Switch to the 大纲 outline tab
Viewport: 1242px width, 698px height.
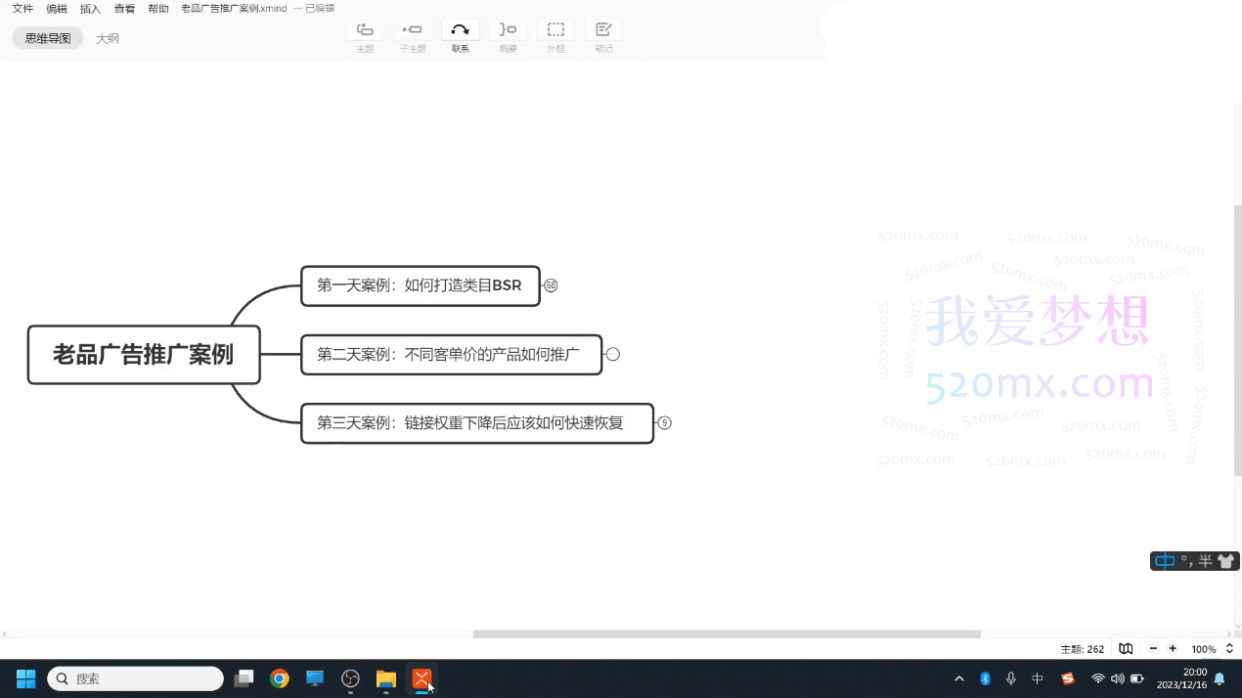click(x=108, y=38)
